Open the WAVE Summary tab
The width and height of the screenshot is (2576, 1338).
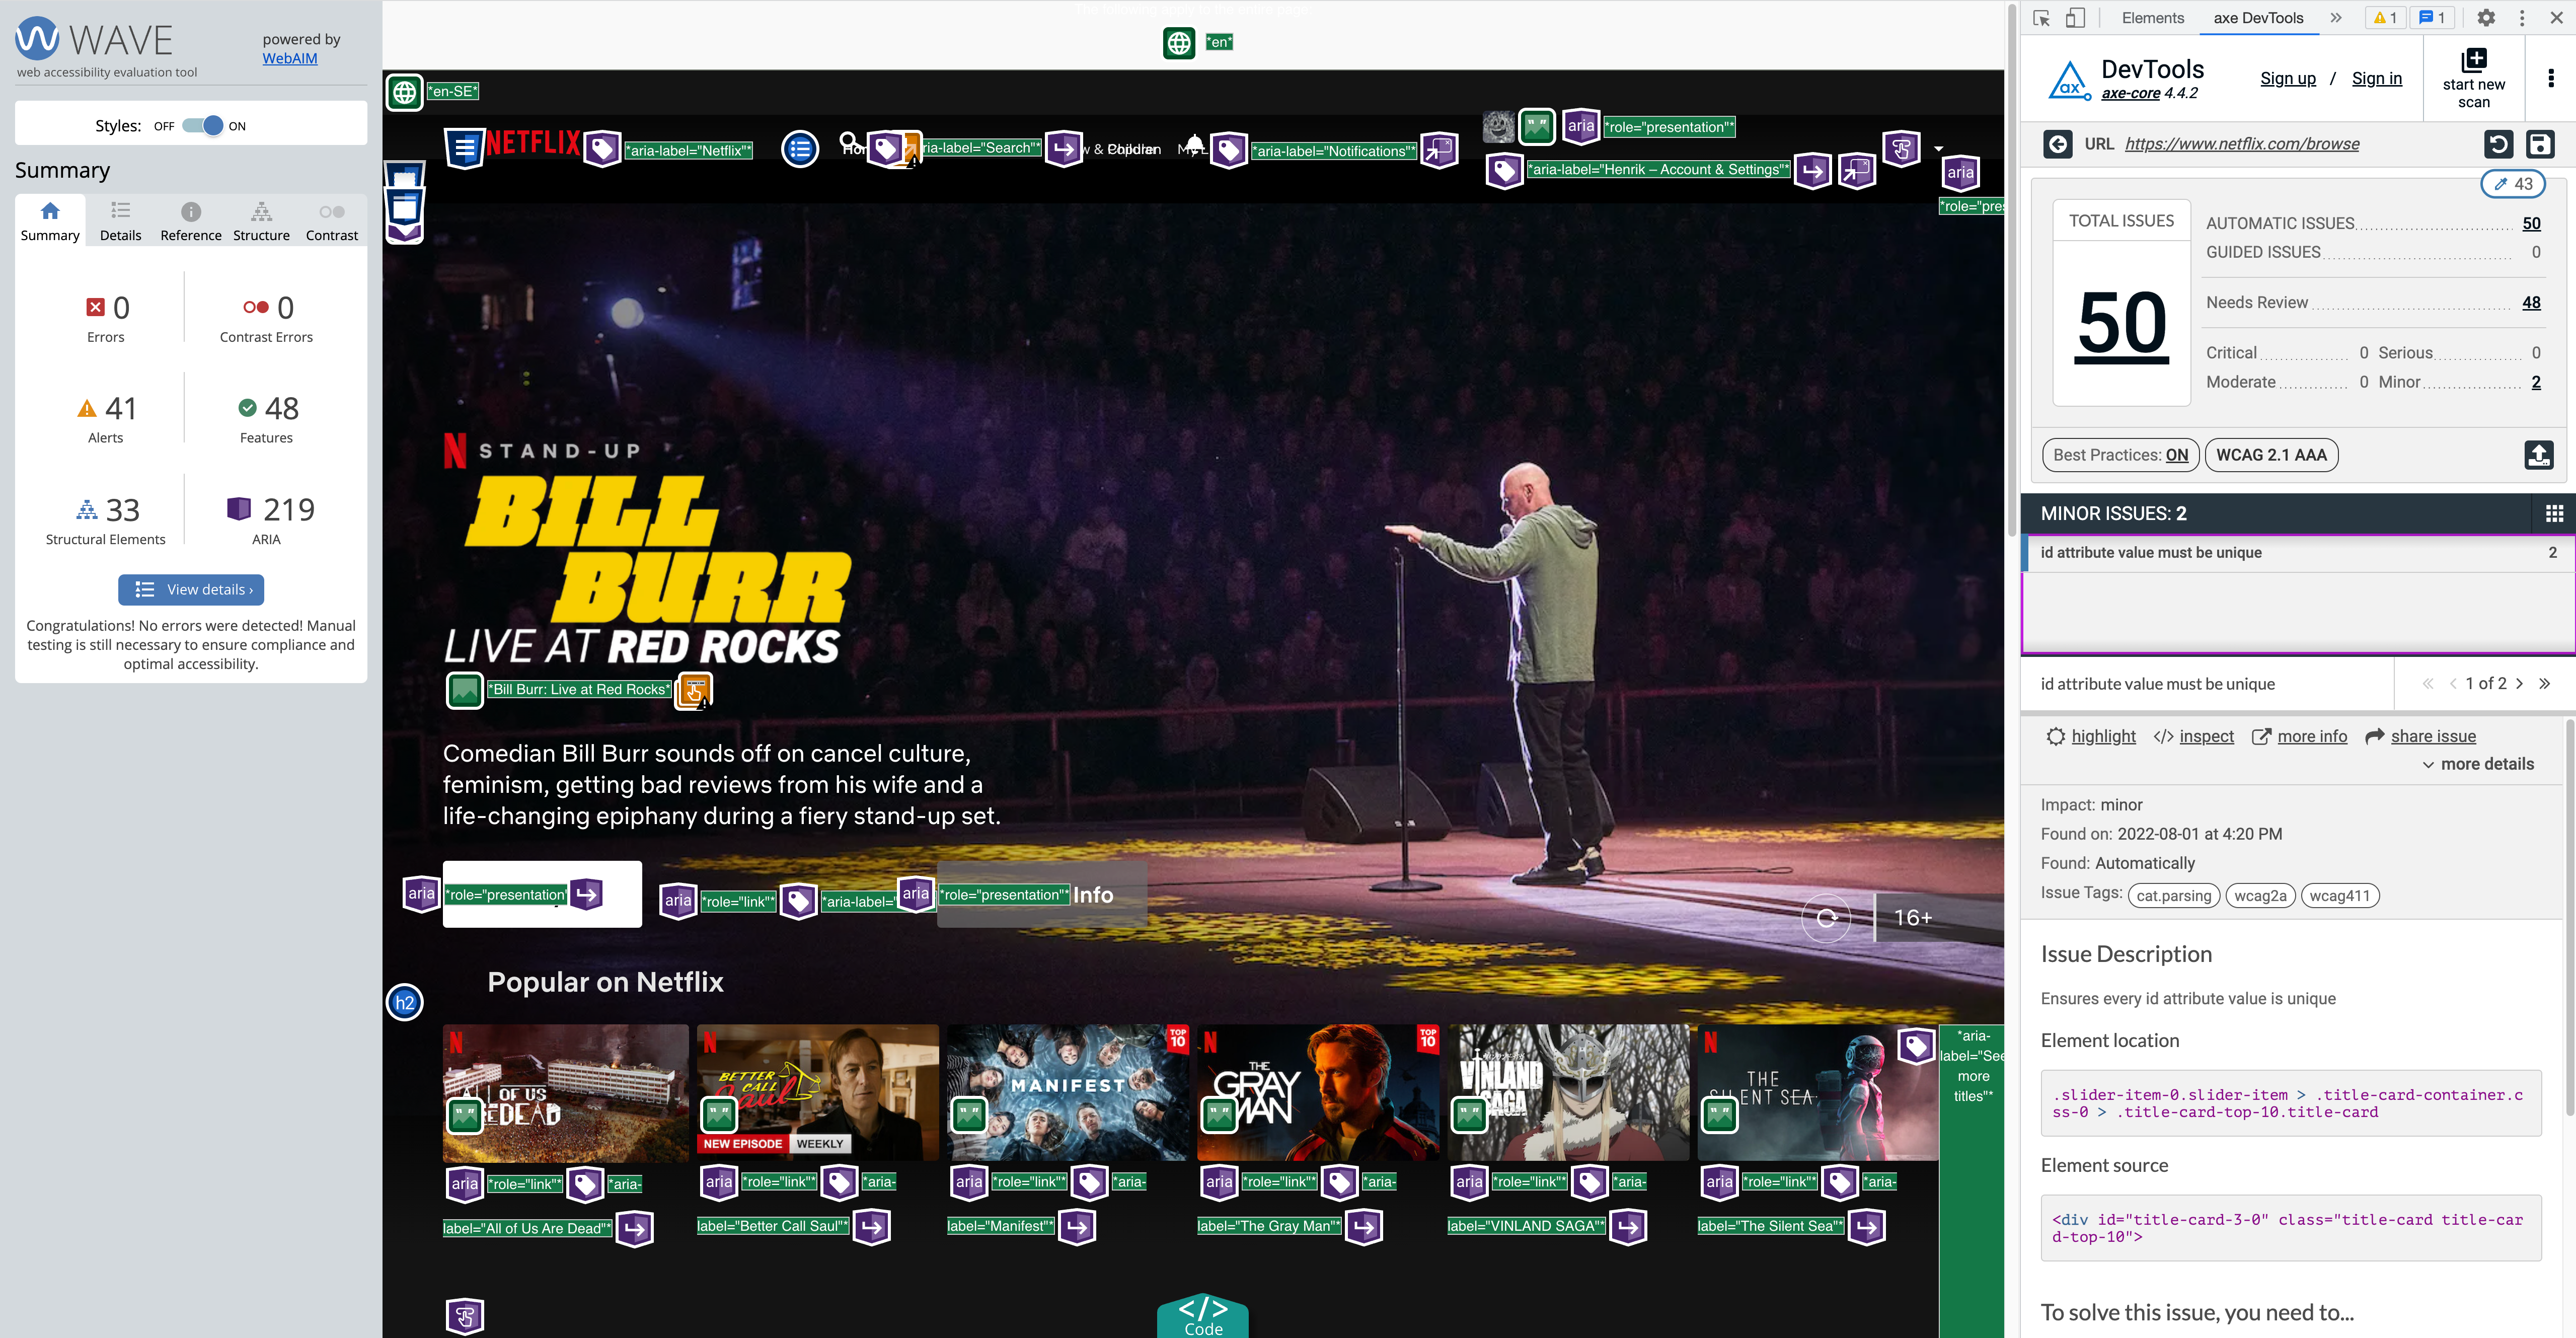point(50,221)
